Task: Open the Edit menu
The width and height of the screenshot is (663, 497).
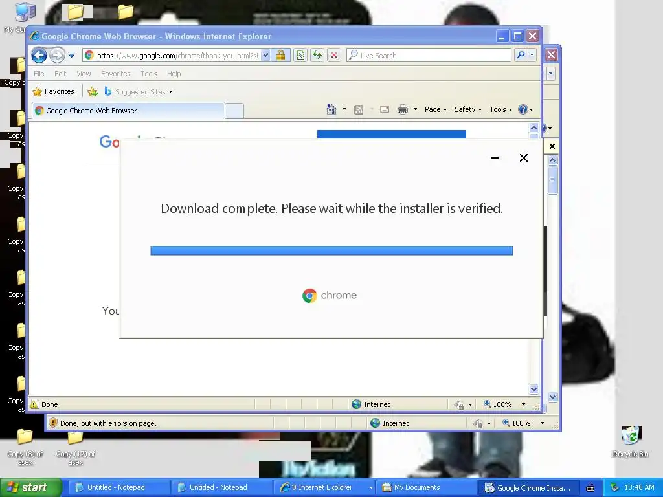Action: pyautogui.click(x=60, y=74)
